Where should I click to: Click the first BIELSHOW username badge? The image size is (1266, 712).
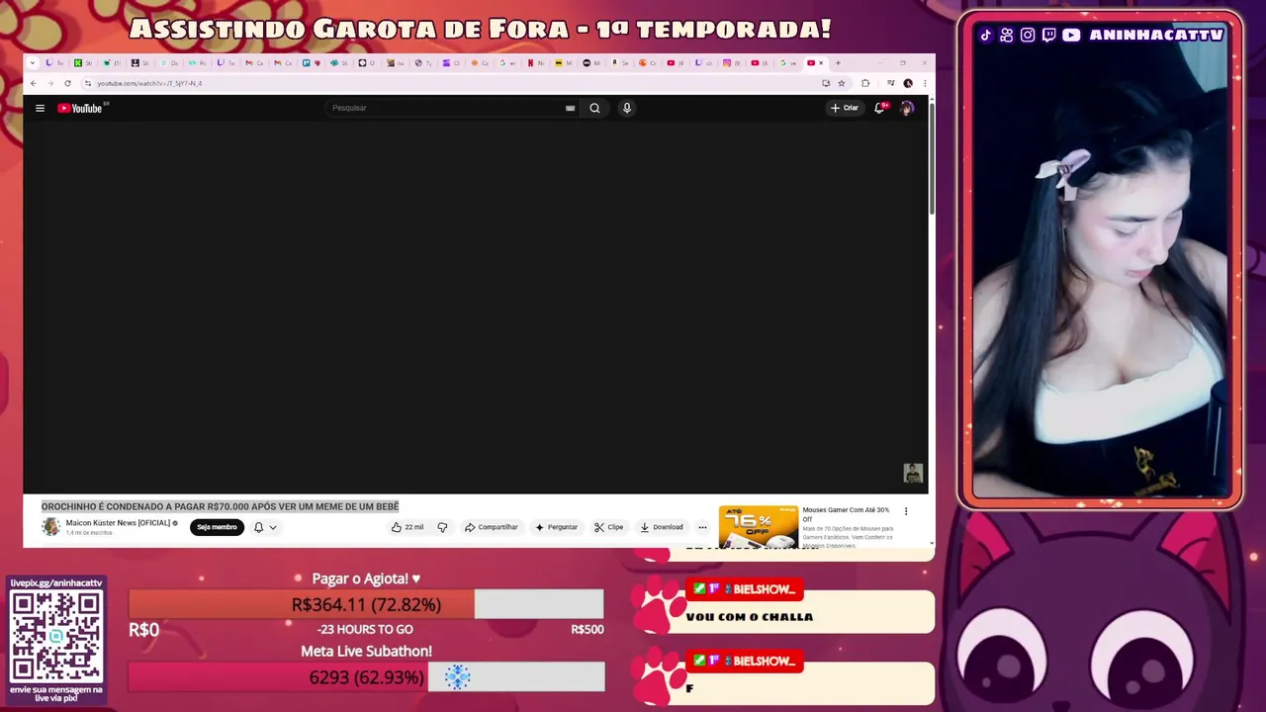(x=744, y=589)
